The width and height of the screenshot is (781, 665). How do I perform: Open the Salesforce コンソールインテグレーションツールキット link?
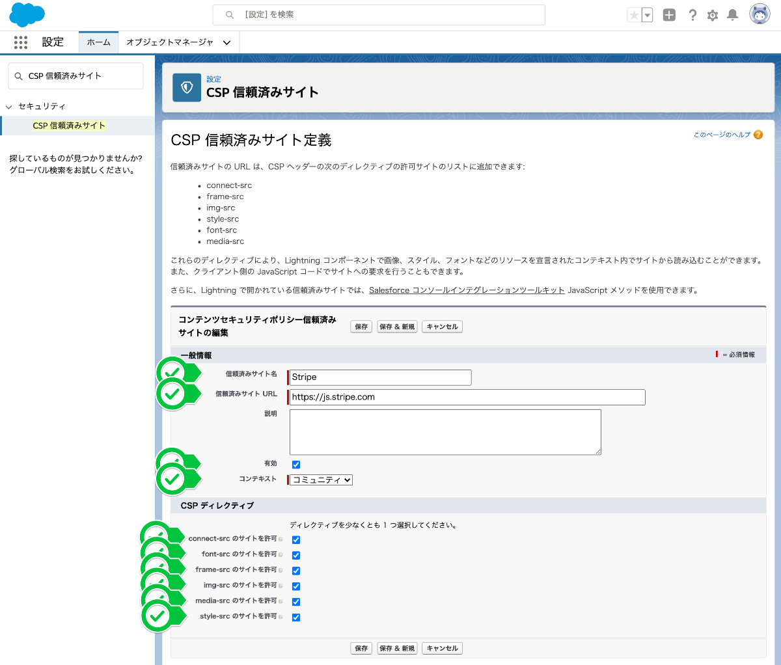467,290
